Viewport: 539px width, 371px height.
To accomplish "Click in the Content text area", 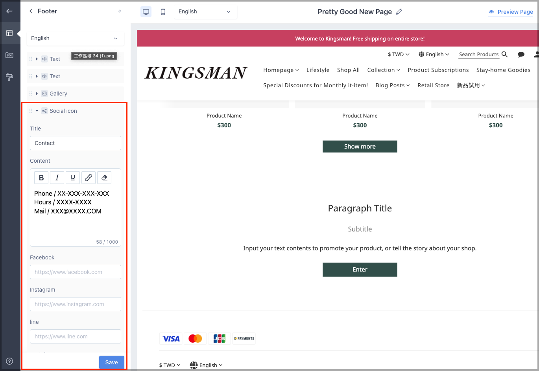I will pos(76,212).
